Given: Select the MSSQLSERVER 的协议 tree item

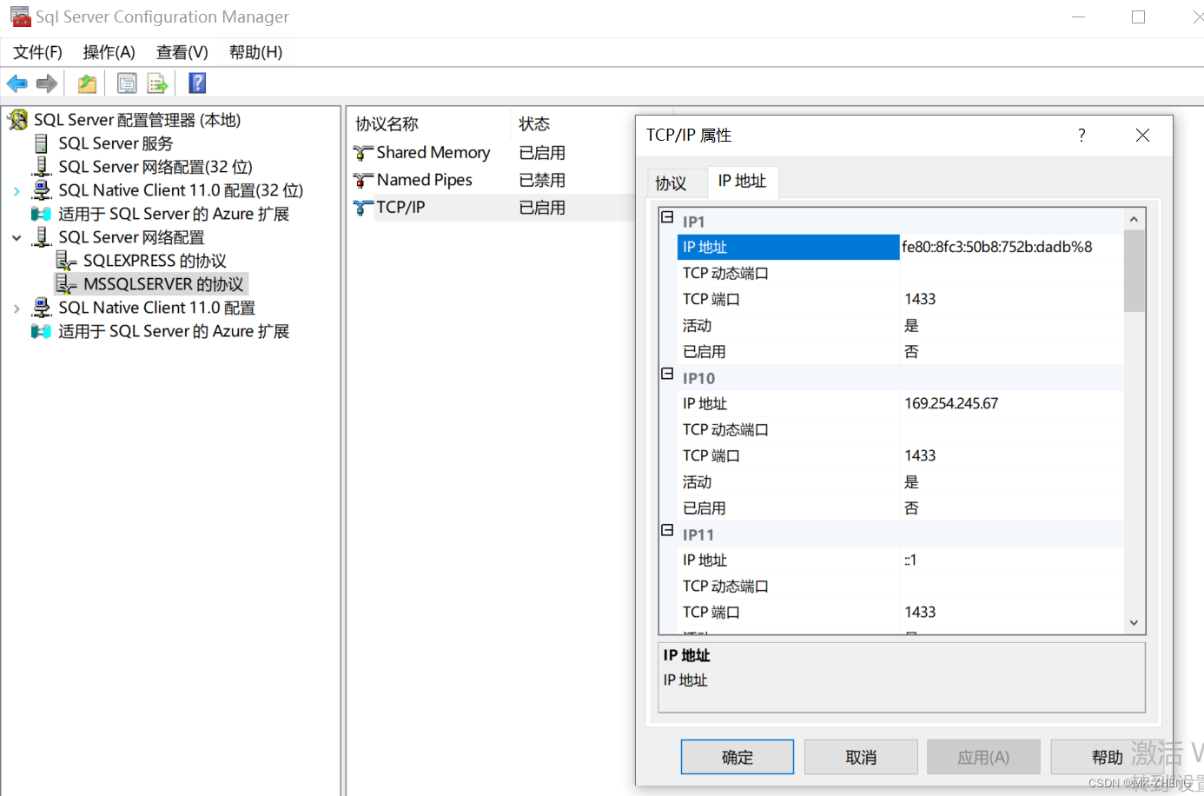Looking at the screenshot, I should click(163, 284).
